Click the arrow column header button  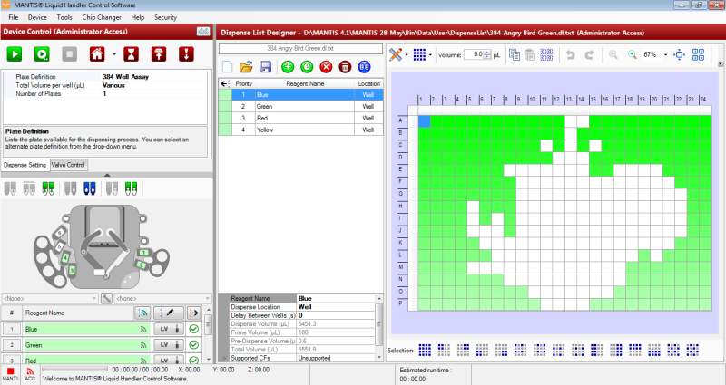[194, 313]
